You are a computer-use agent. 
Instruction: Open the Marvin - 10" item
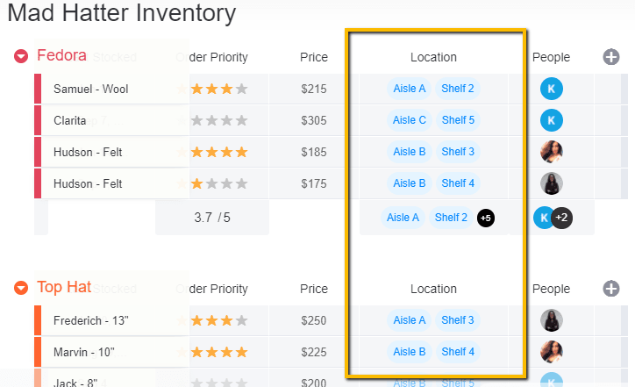click(x=84, y=352)
